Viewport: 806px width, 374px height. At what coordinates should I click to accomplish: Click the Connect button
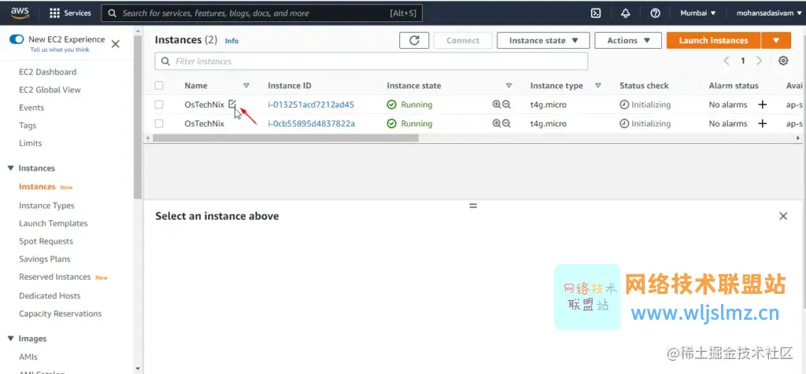tap(463, 41)
